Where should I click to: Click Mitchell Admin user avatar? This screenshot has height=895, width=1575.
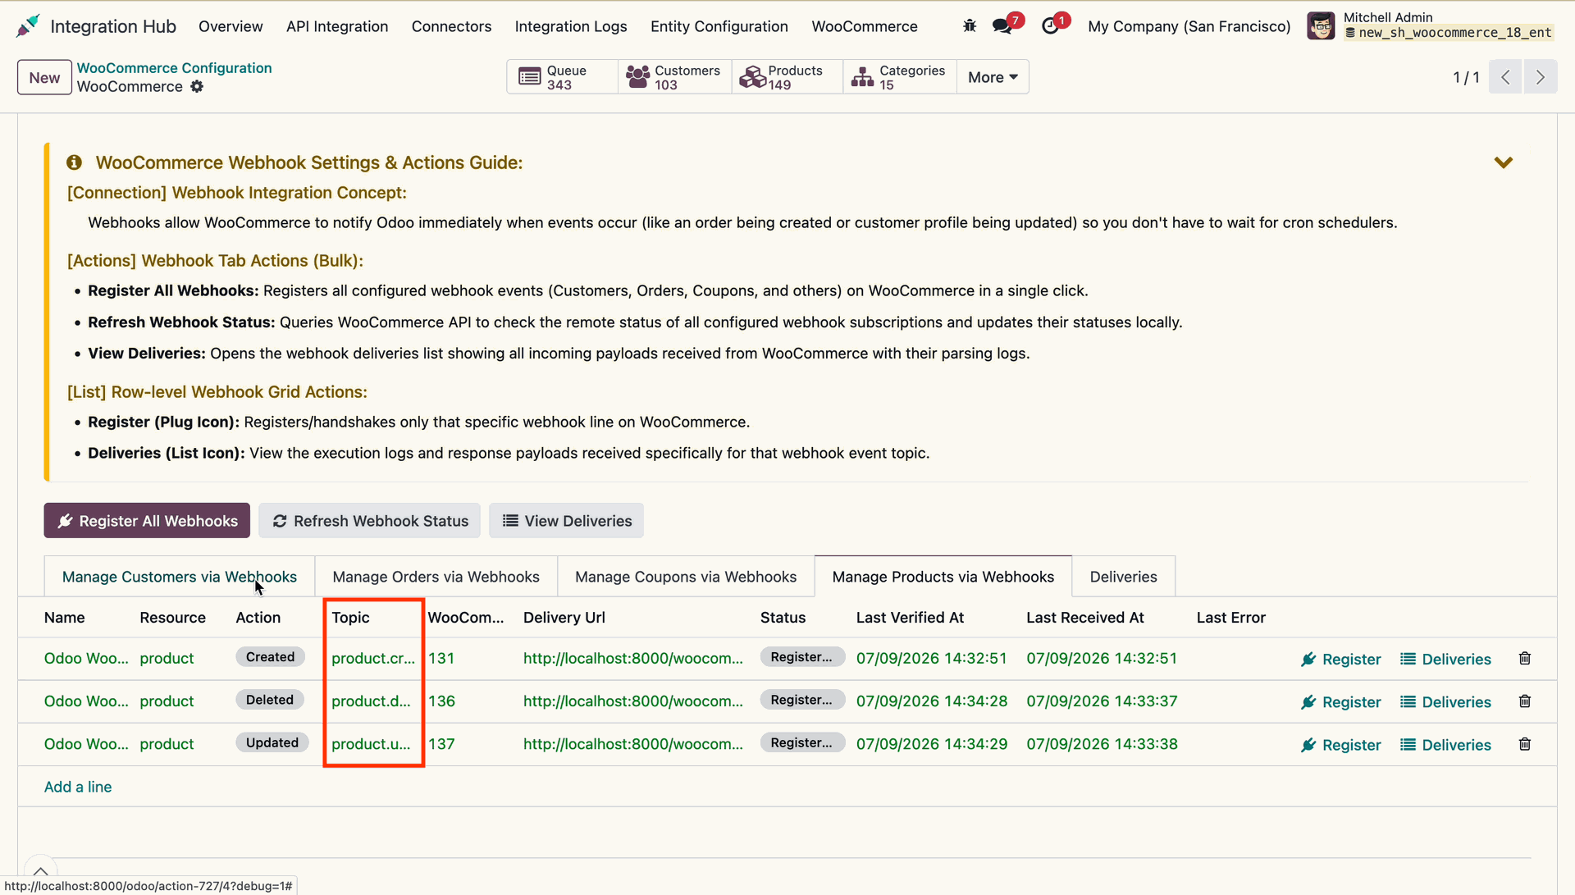coord(1321,26)
